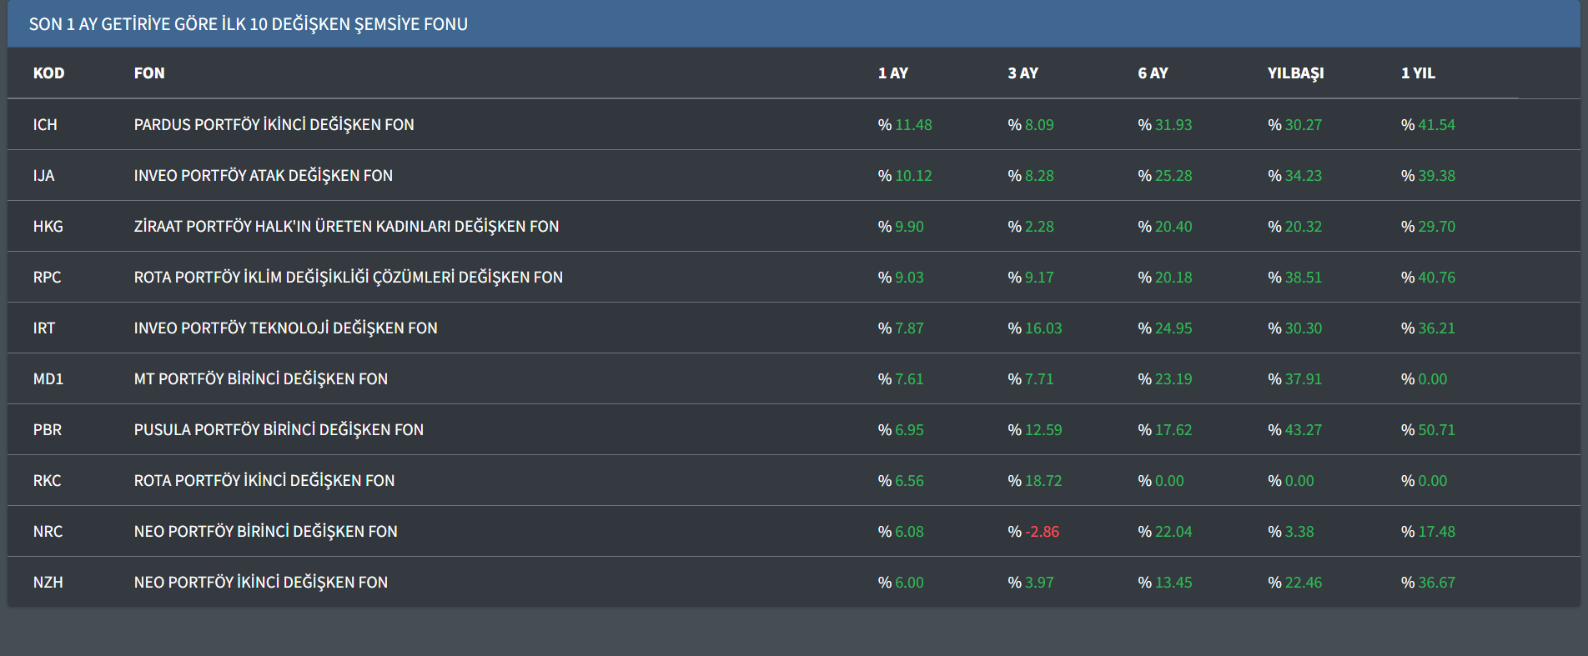Click INVEO PORTFÖY TEKNOLOJİ DEĞİŞKEN FON
The width and height of the screenshot is (1588, 656).
click(285, 328)
